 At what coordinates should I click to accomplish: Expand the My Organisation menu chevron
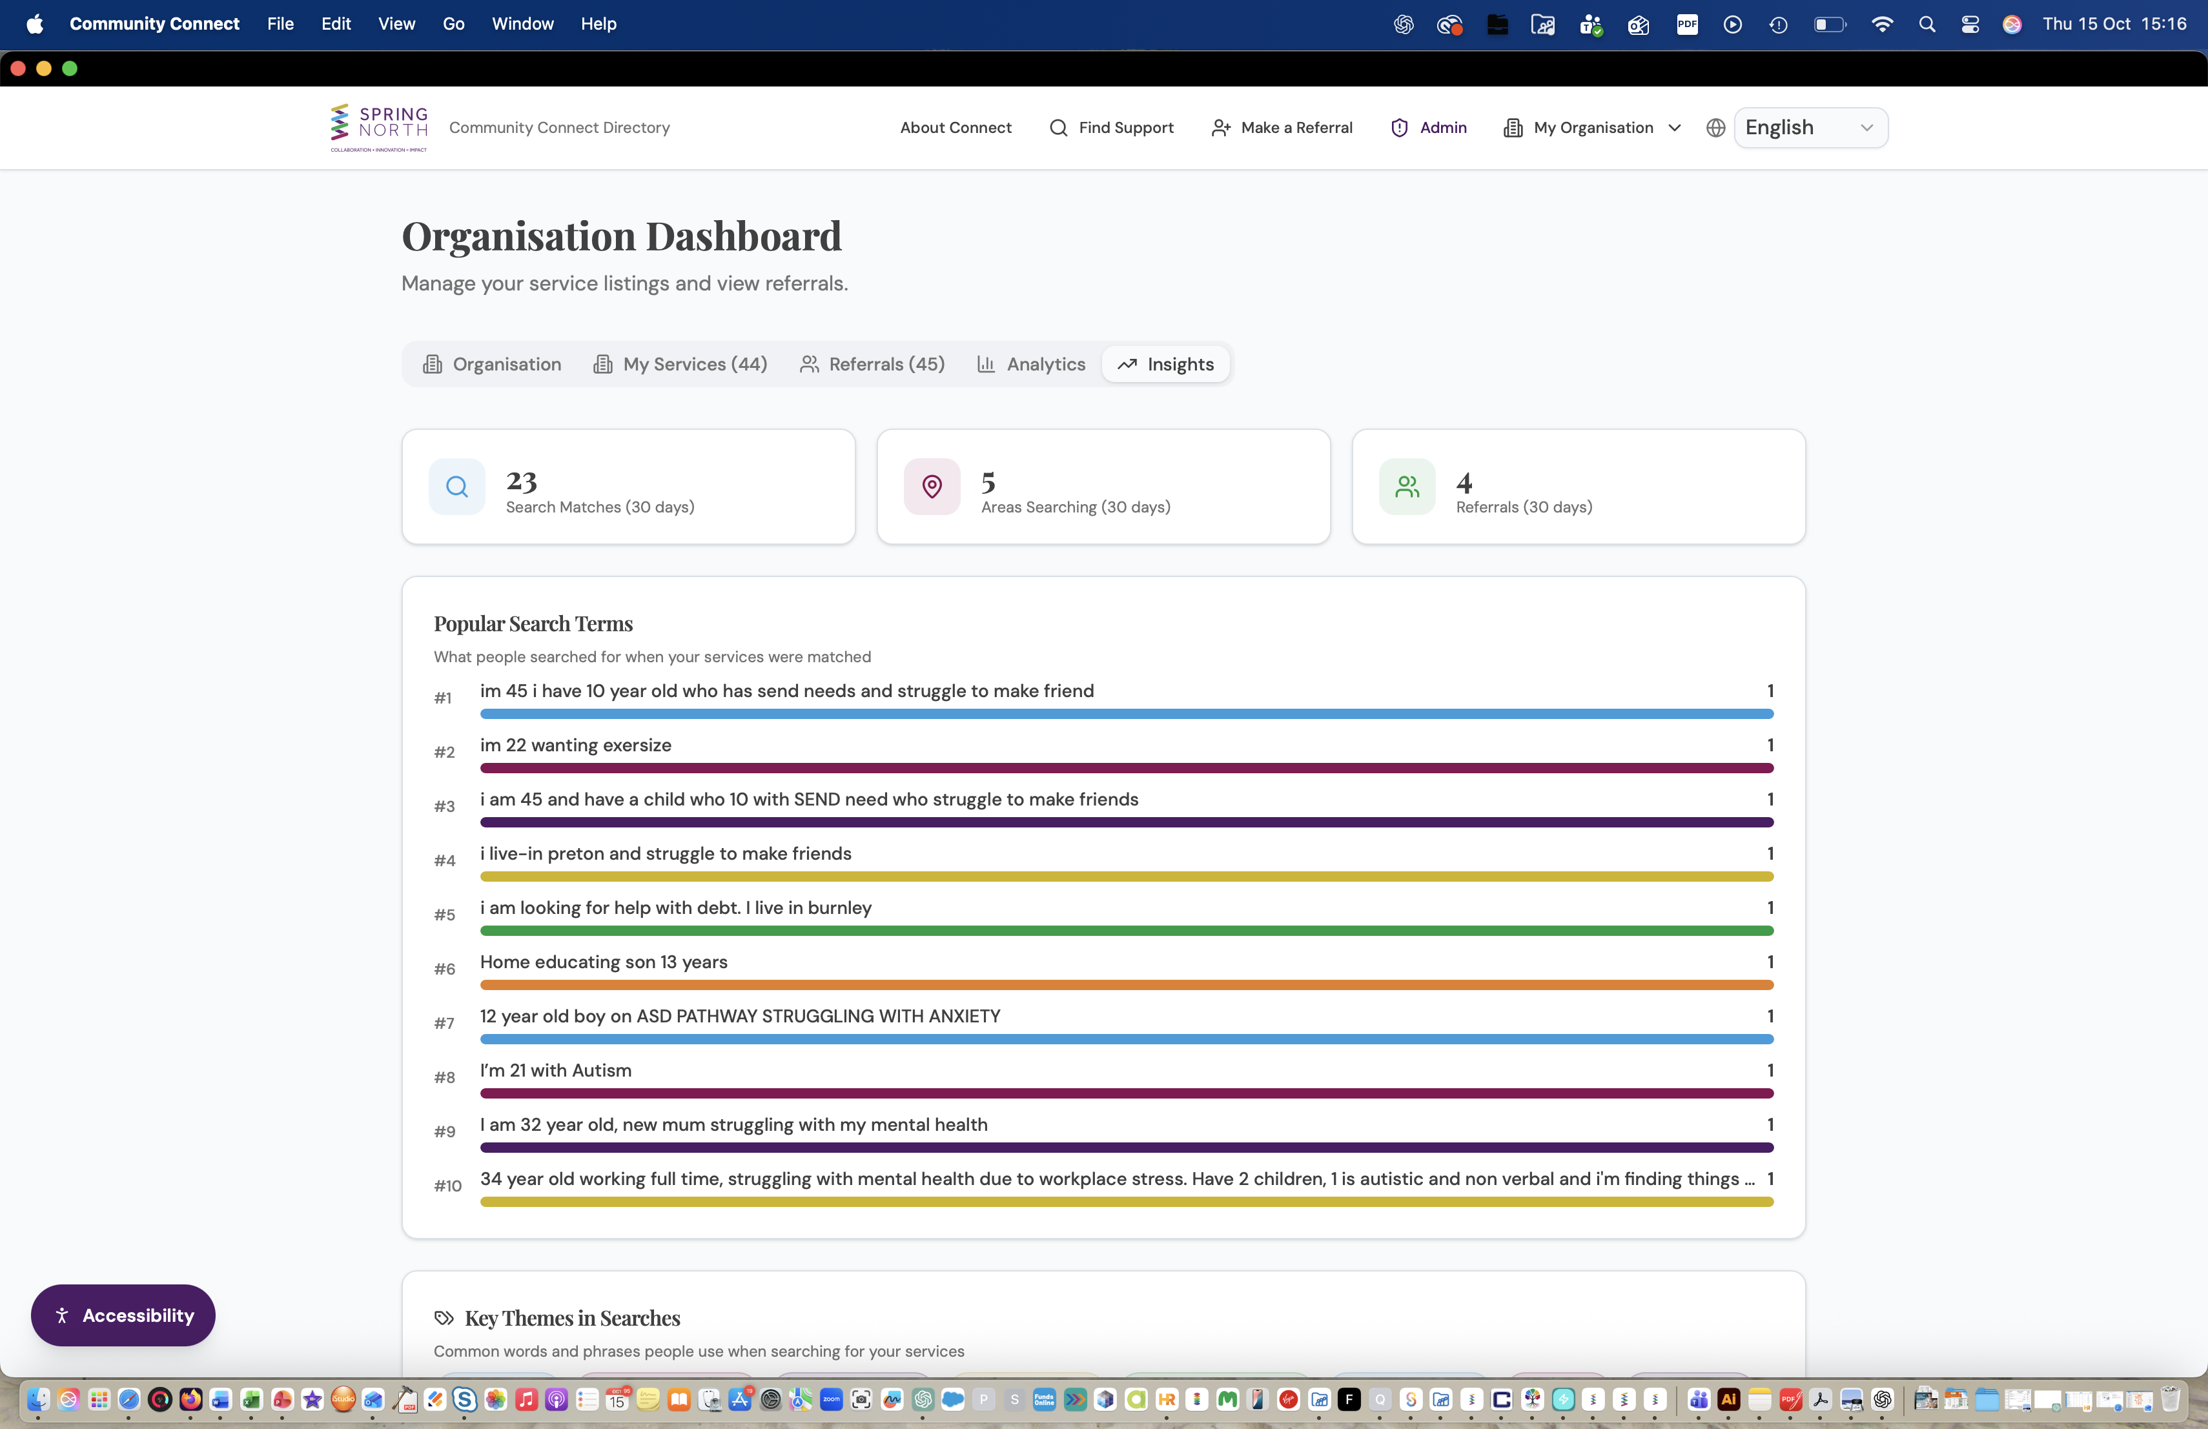pyautogui.click(x=1675, y=128)
